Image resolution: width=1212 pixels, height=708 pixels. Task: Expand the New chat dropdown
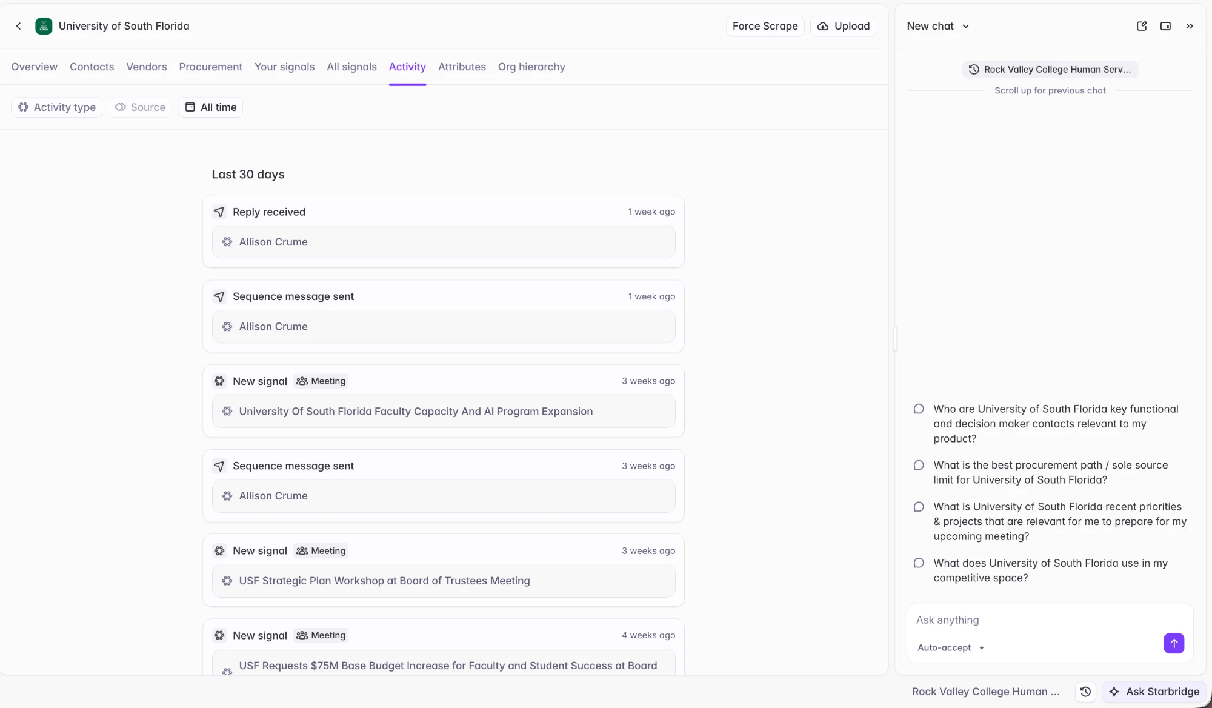[x=938, y=26]
